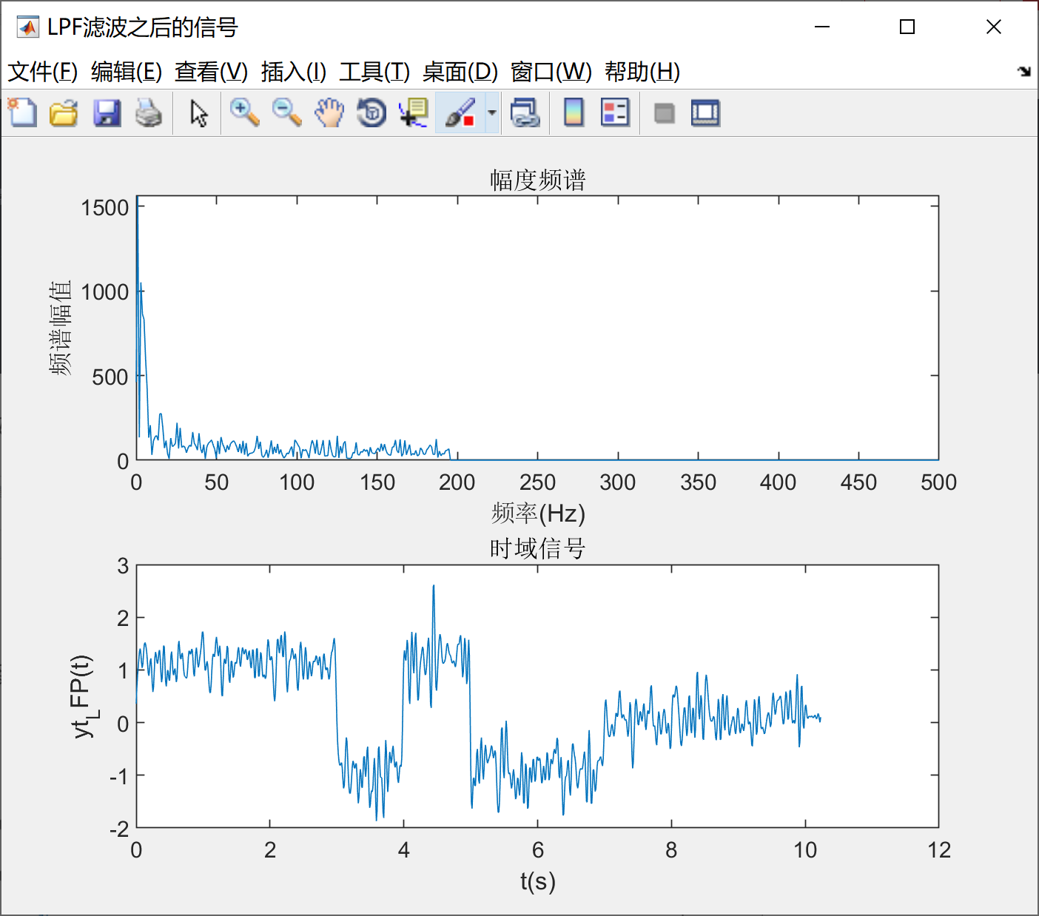The width and height of the screenshot is (1039, 916).
Task: Click the t(s) x-axis label
Action: tap(538, 881)
